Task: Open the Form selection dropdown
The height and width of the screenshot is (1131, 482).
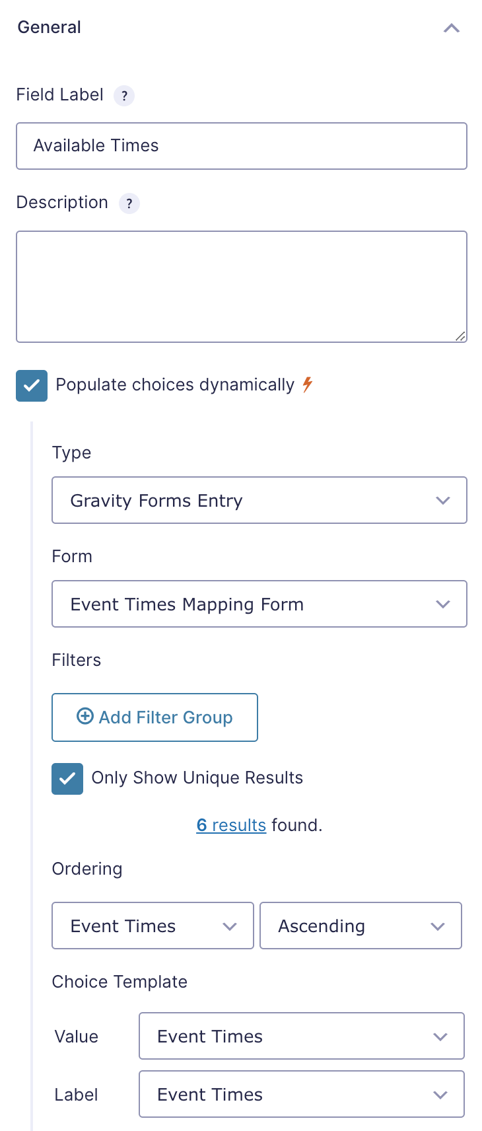Action: tap(259, 604)
